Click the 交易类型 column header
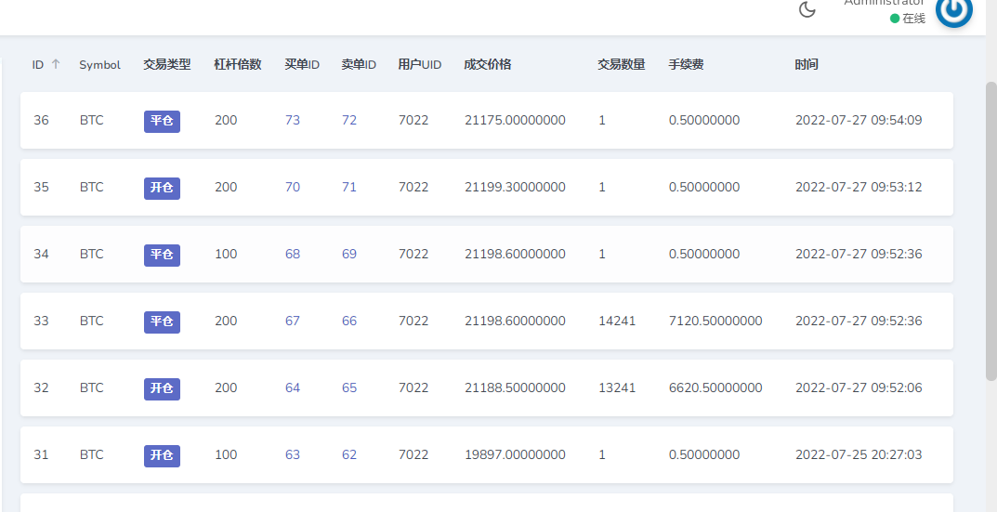The image size is (997, 512). coord(167,64)
